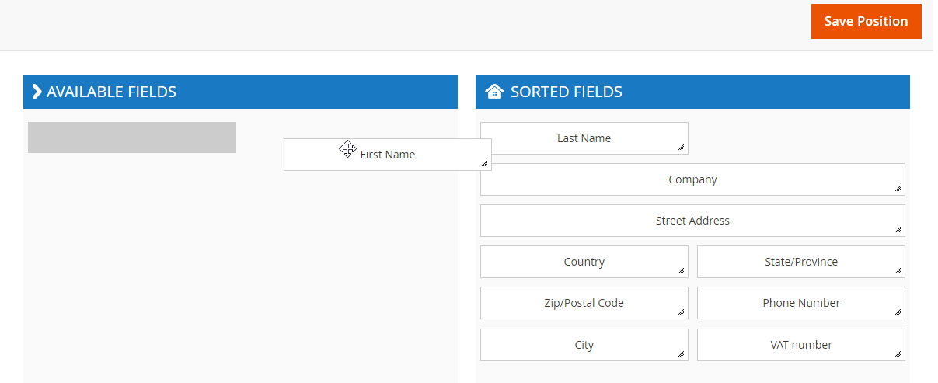Click the resize handle on Country field
The width and height of the screenshot is (938, 383).
click(682, 270)
